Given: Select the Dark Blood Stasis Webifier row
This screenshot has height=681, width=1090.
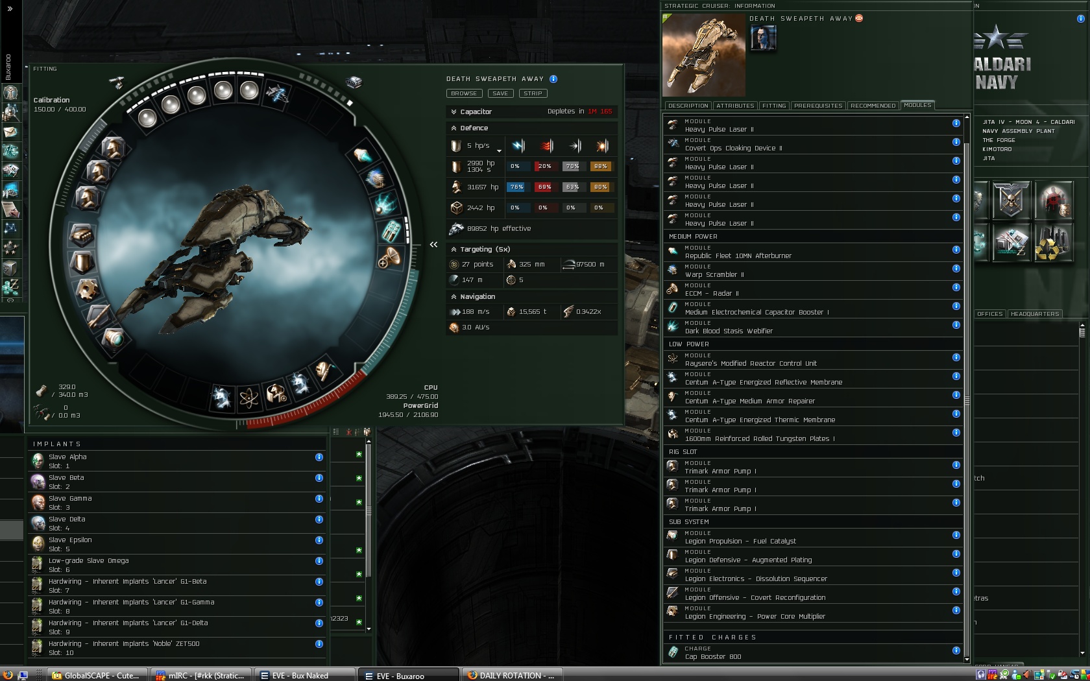Looking at the screenshot, I should 813,327.
